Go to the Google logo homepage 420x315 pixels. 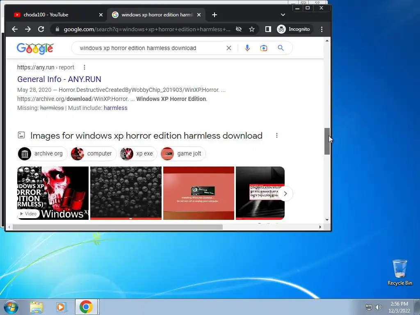tap(35, 48)
